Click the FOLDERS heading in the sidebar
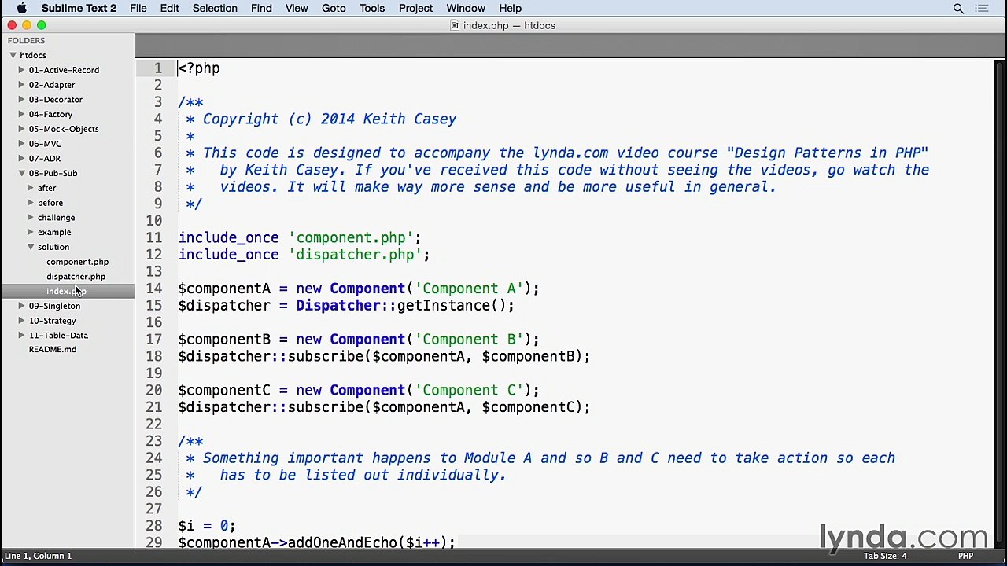 [27, 41]
